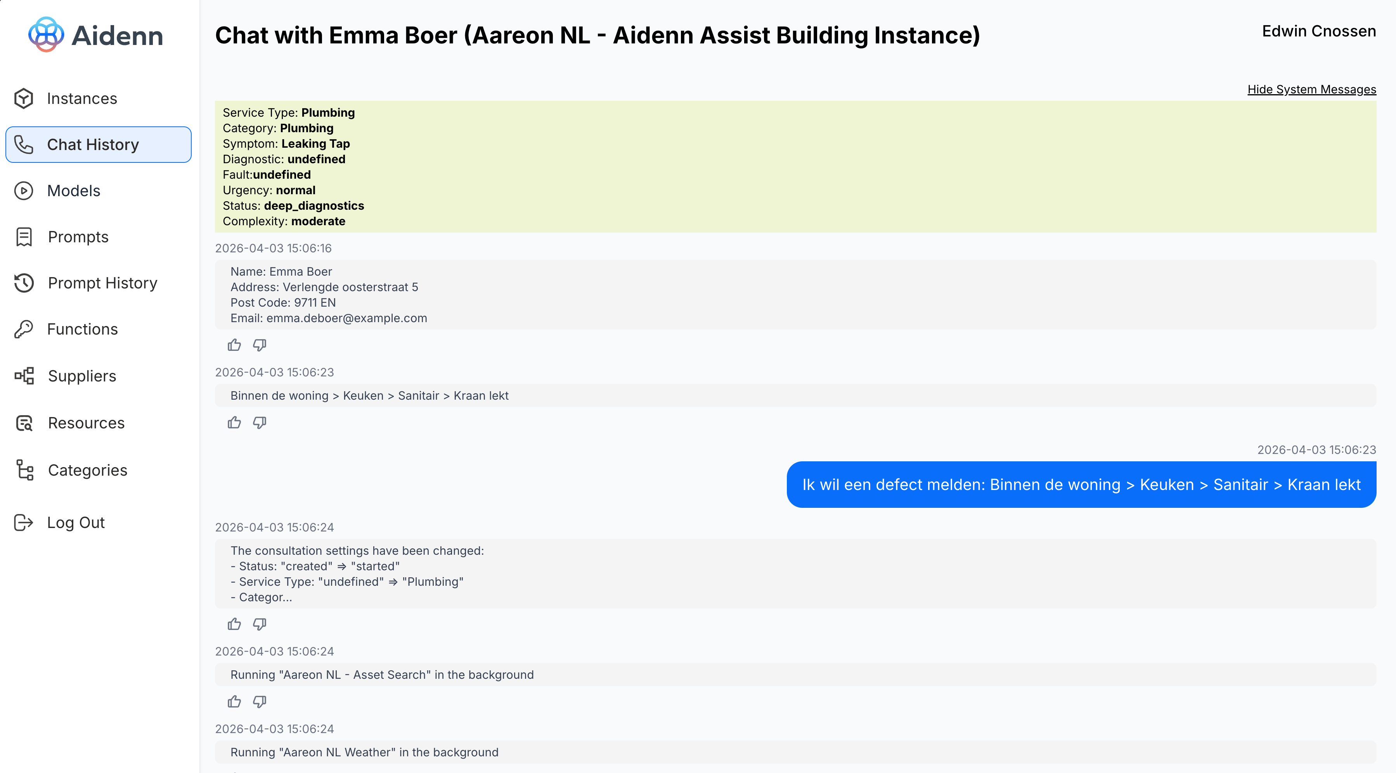Open the Resources page
The height and width of the screenshot is (773, 1396).
[98, 423]
